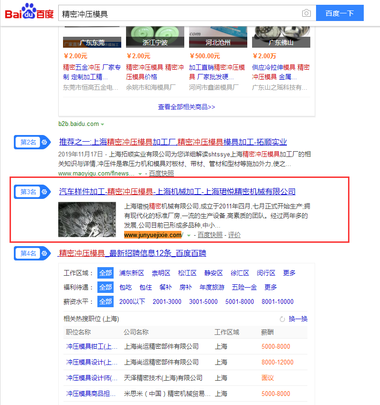Select 5001-8000 salary filter
Image resolution: width=380 pixels, height=405 pixels.
tap(240, 301)
